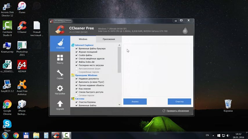
Task: Check Сохранённые пароли
Action: 76,72
